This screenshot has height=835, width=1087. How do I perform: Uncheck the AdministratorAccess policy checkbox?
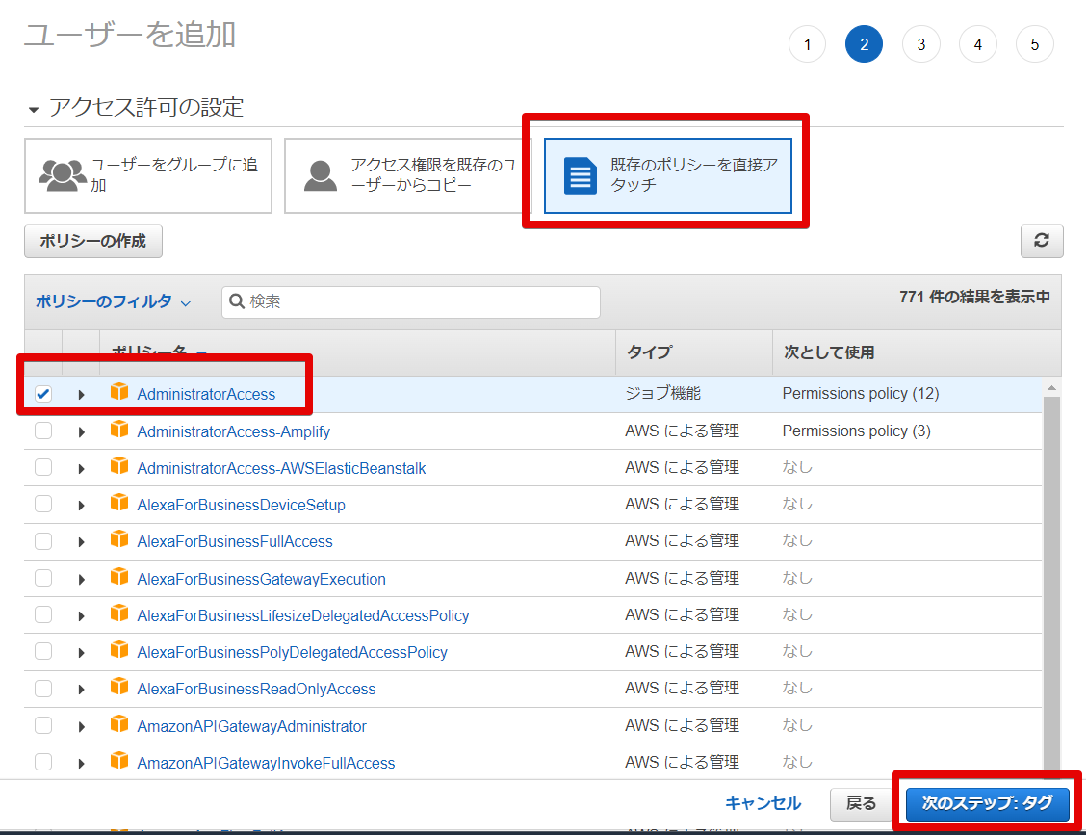point(43,394)
